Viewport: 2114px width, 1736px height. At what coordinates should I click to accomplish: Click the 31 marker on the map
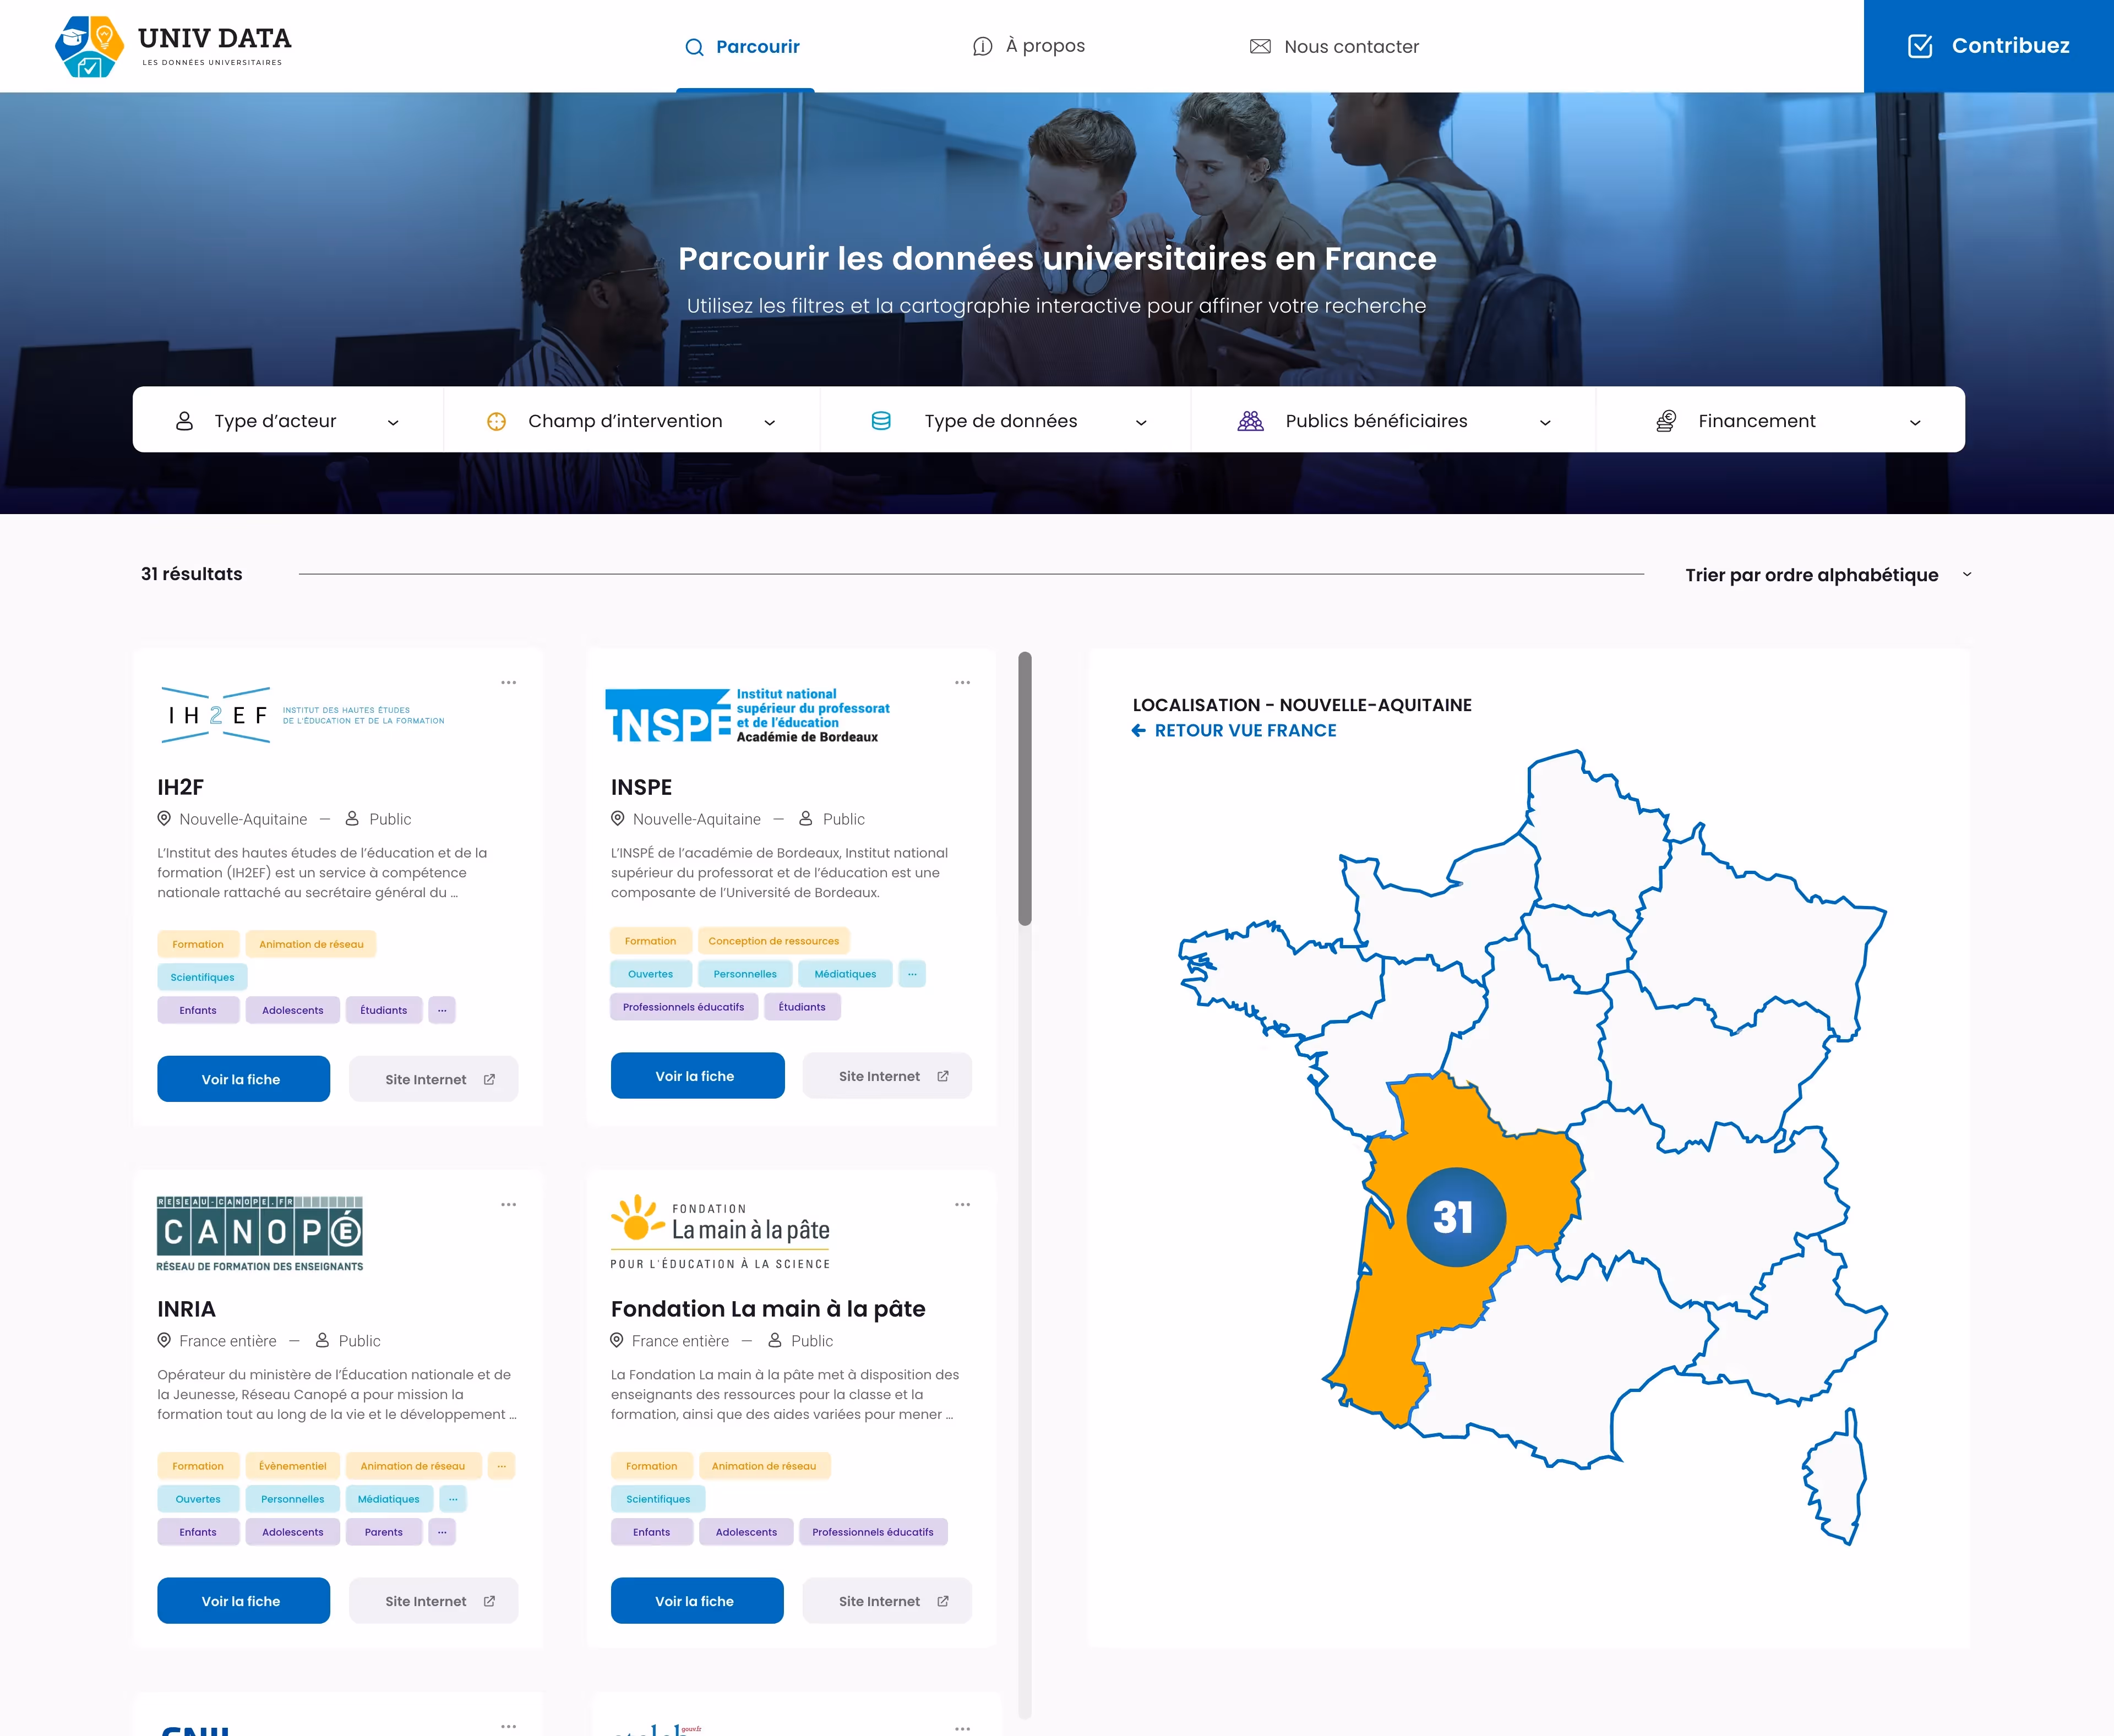coord(1455,1217)
